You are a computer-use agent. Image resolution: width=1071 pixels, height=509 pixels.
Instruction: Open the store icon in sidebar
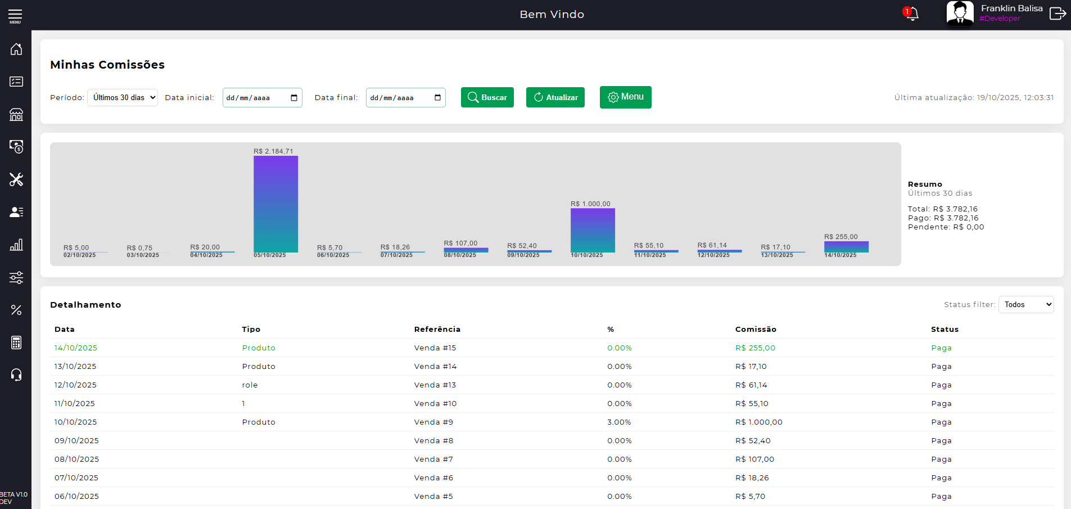16,115
